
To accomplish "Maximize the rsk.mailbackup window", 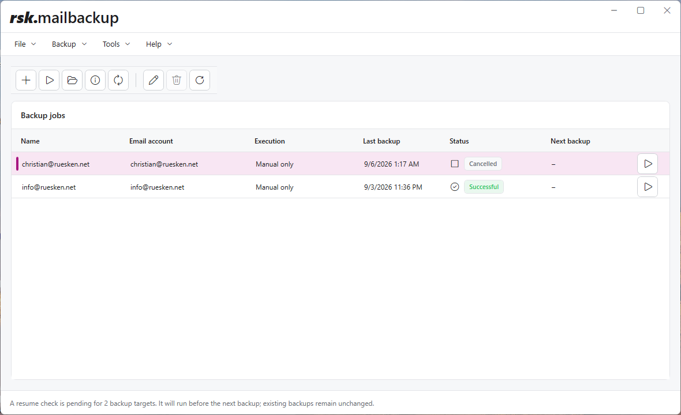I will click(x=641, y=10).
